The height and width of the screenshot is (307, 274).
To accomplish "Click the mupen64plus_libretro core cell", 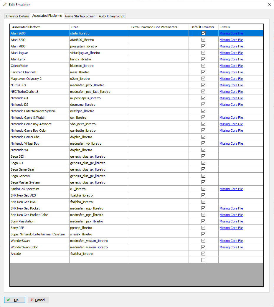I will 99,98.
